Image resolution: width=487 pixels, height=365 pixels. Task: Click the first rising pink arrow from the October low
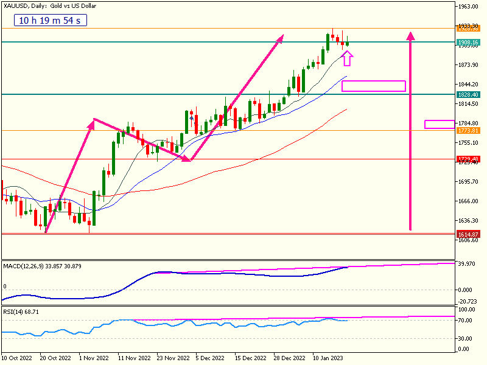coord(68,176)
